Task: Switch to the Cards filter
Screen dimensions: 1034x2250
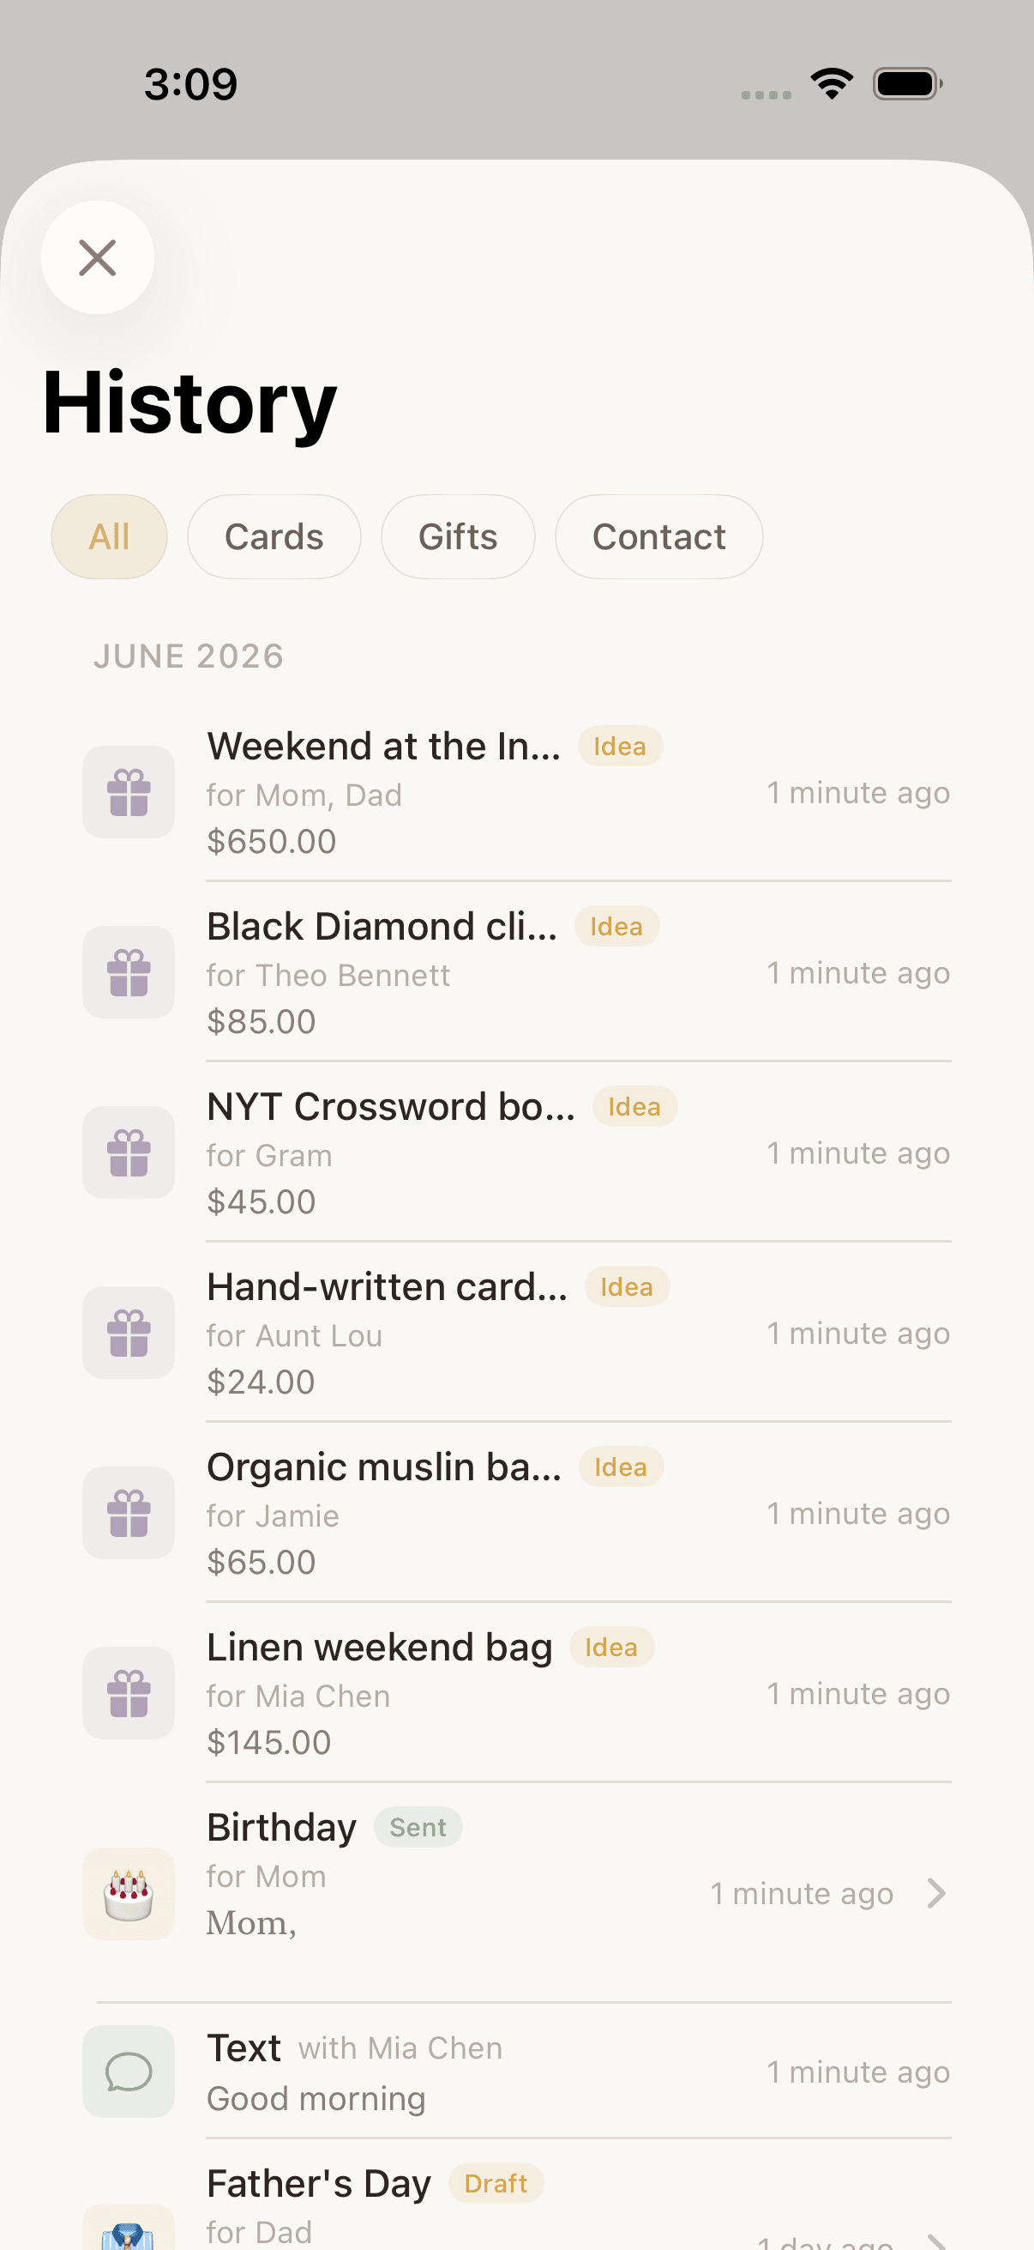Action: point(274,536)
